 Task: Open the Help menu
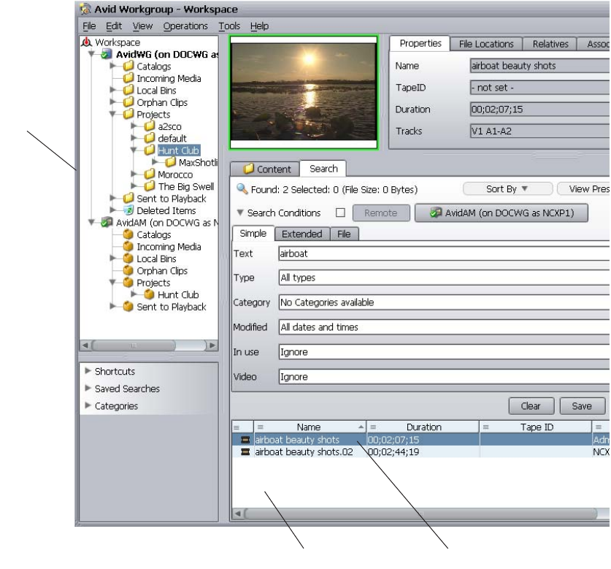pos(260,26)
